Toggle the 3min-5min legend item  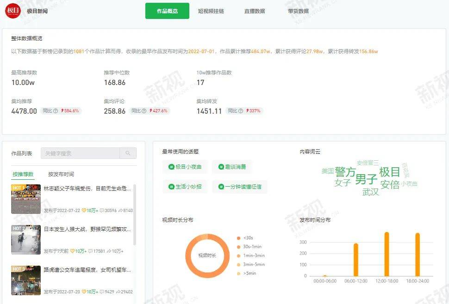(x=250, y=265)
